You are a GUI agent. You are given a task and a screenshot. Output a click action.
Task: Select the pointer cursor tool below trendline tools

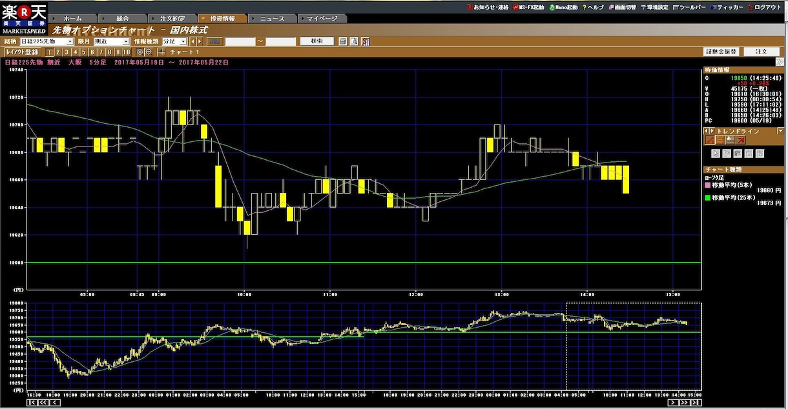[716, 154]
